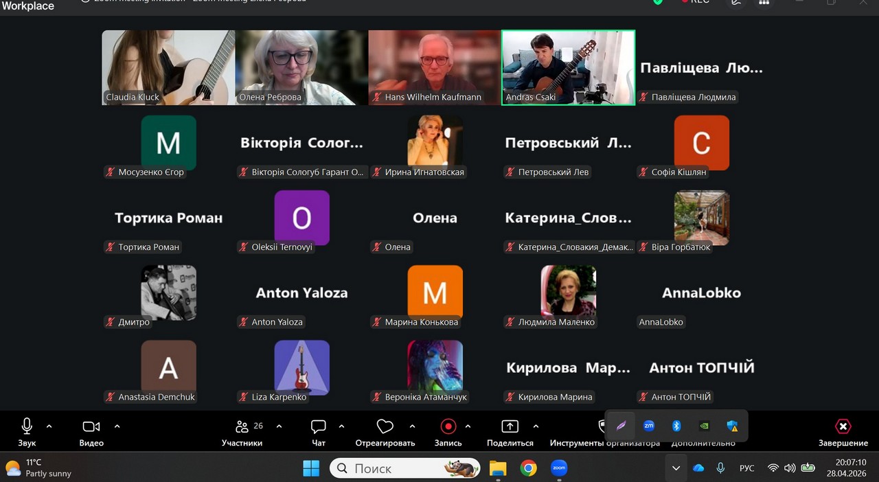Expand the arrow next to Поделиться
Viewport: 879px width, 482px height.
(536, 426)
